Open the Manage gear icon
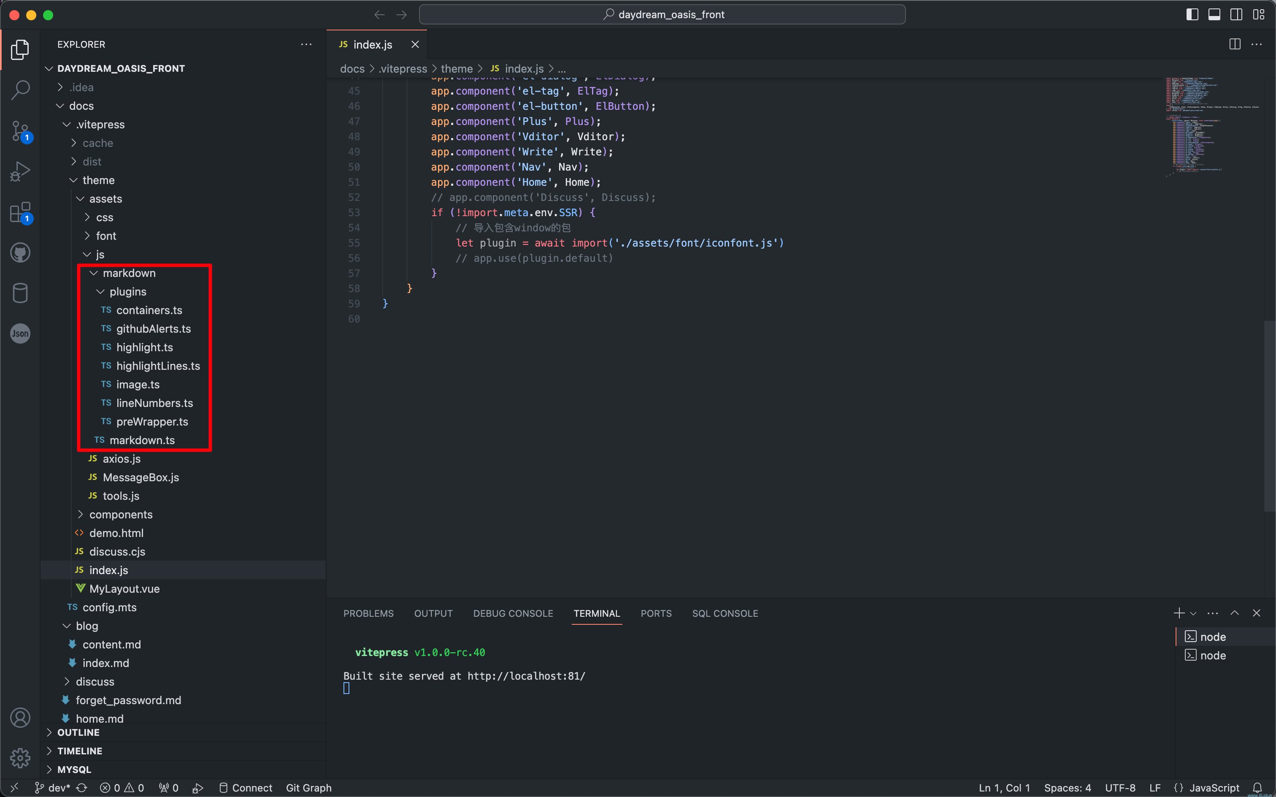 point(20,758)
